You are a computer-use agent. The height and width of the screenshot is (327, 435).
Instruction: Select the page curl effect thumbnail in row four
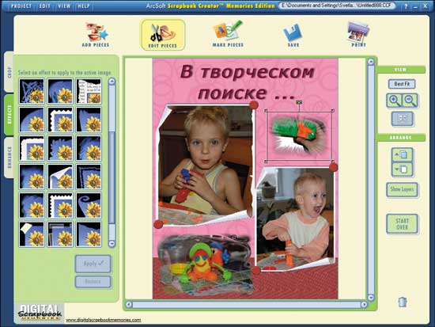60,177
